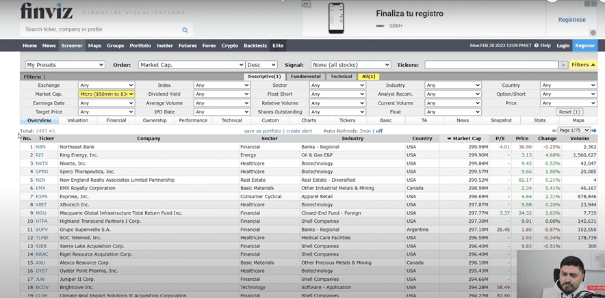
Task: Click the create alert link
Action: tap(299, 131)
